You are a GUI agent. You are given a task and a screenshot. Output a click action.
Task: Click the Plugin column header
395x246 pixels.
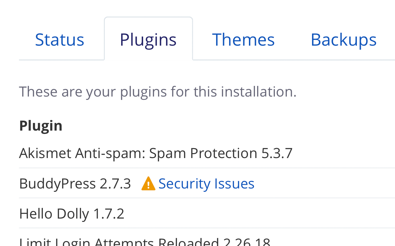[x=41, y=126]
